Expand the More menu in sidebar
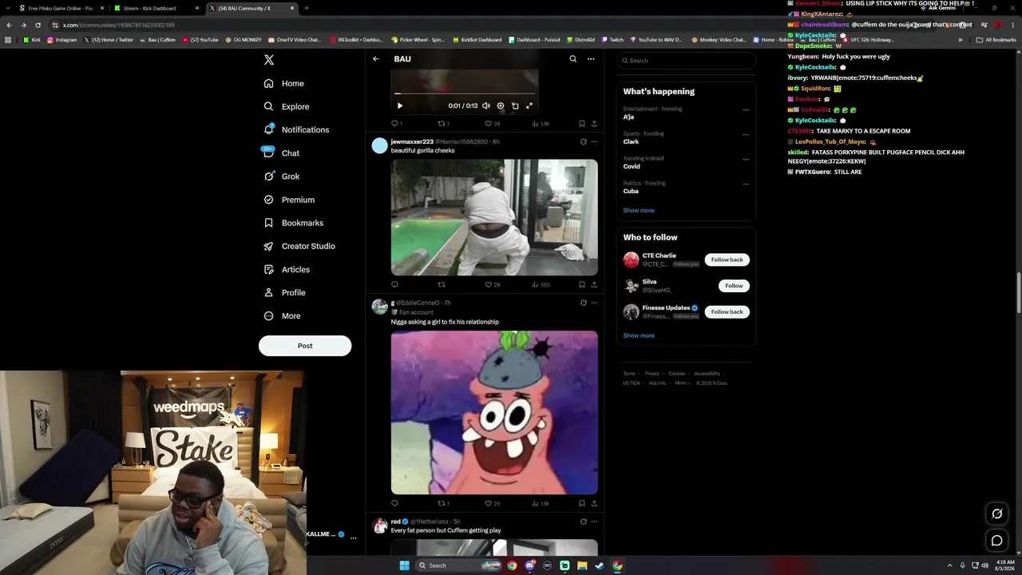 [x=282, y=315]
